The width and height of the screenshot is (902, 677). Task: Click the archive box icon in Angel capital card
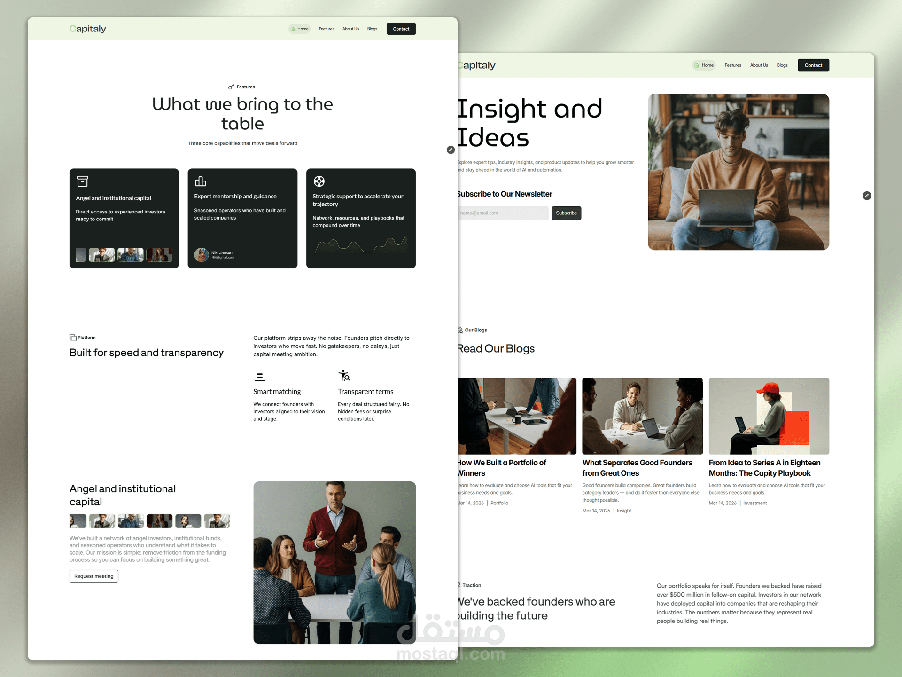tap(82, 181)
